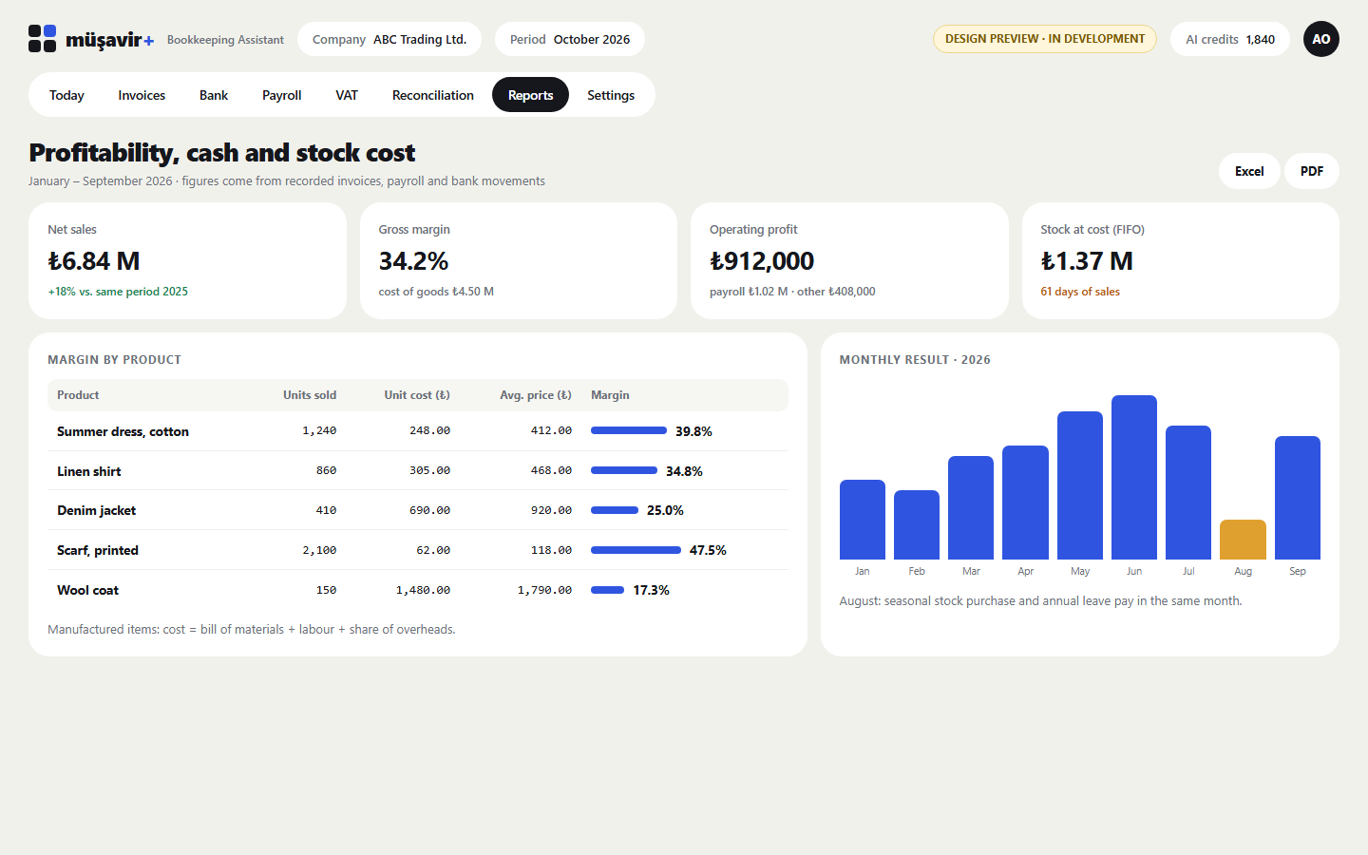Click the Operating profit ₺912,000 value

[762, 261]
